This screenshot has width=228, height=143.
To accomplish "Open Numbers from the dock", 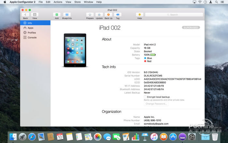I will click(135, 137).
